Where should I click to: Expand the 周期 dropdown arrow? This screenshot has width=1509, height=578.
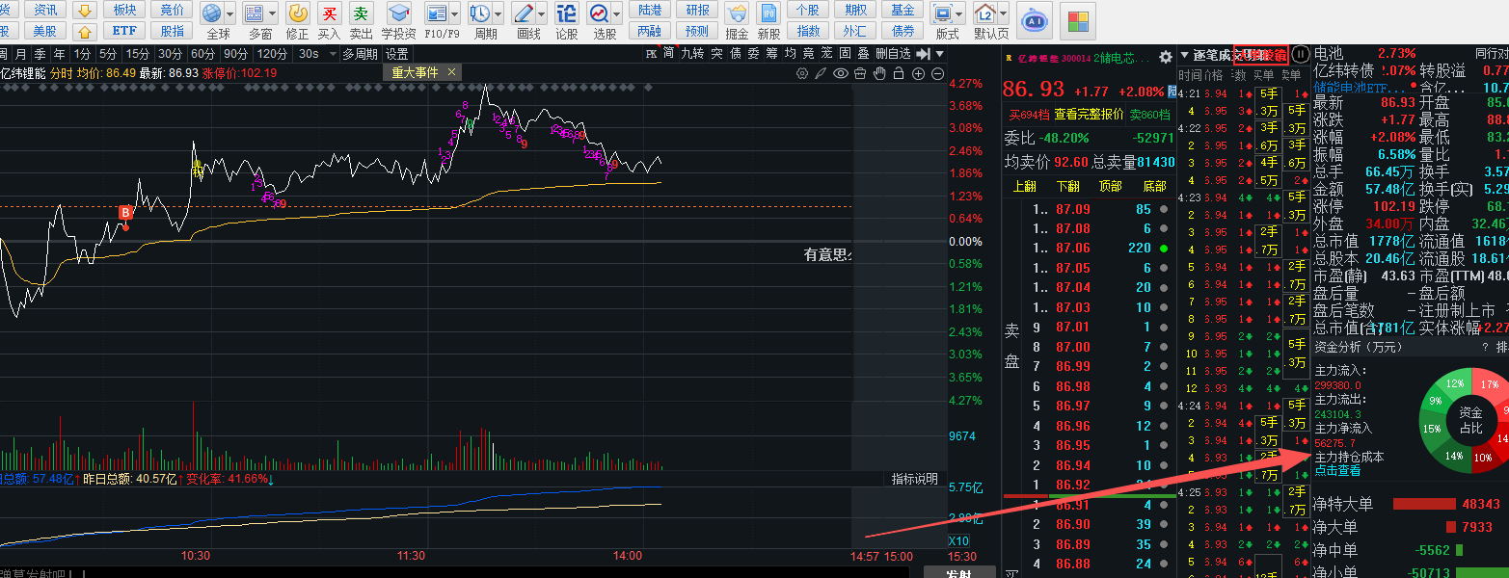coord(498,13)
